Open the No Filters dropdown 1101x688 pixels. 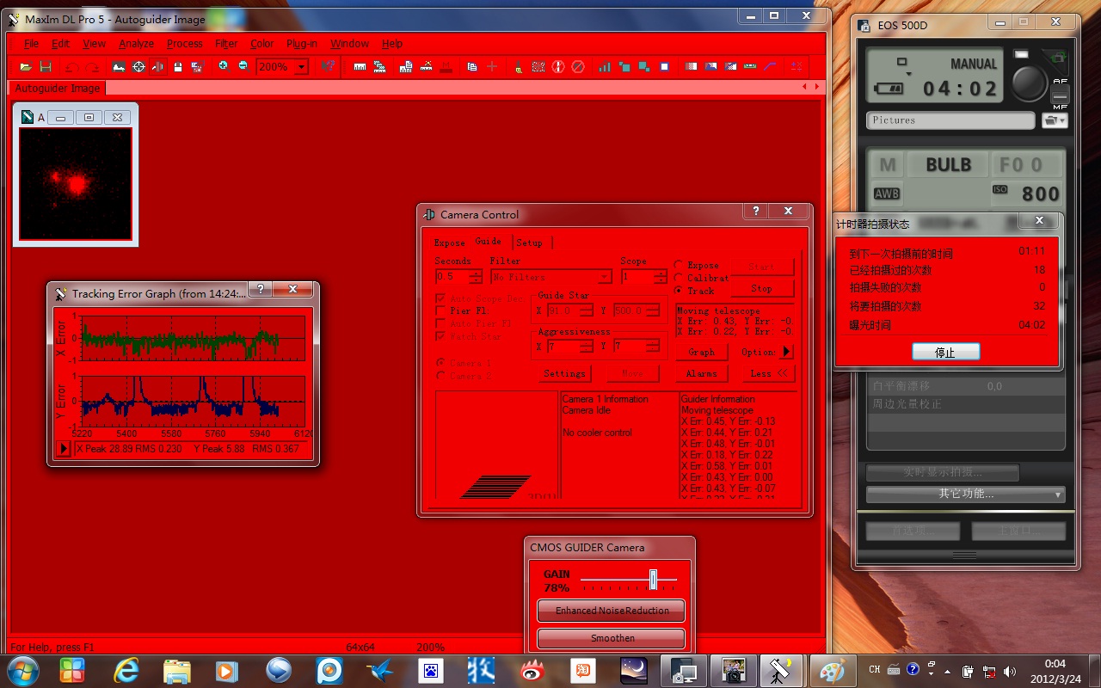click(604, 277)
